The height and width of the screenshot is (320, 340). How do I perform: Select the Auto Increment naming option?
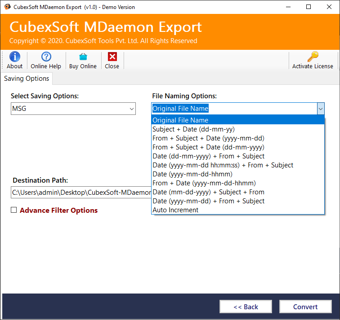point(175,210)
